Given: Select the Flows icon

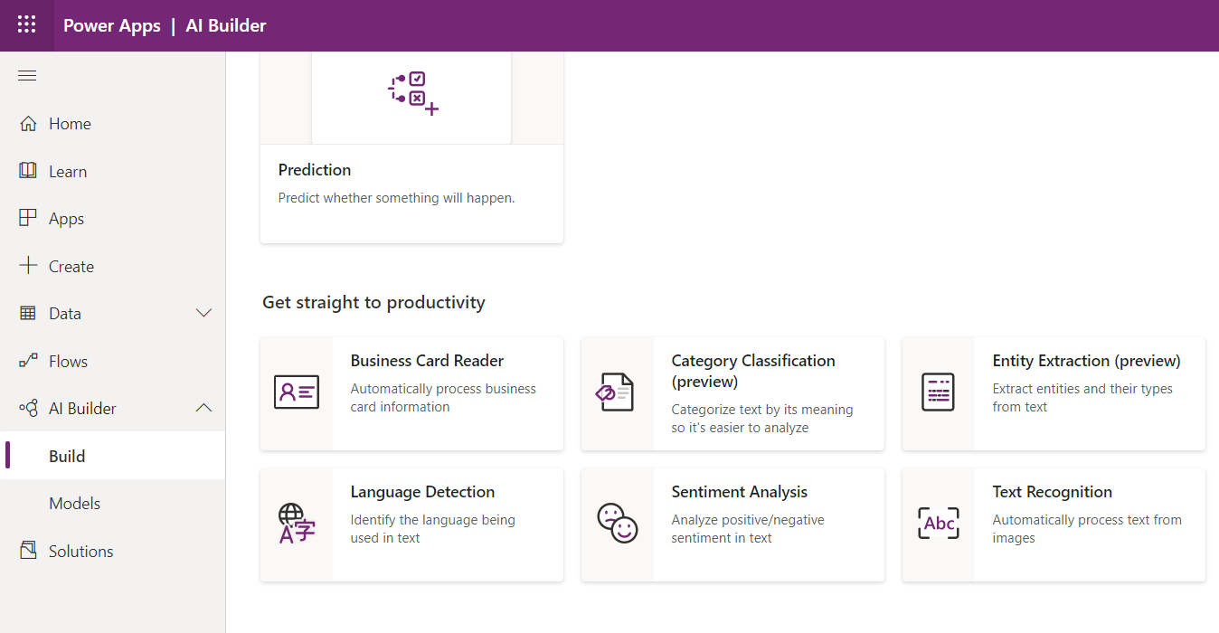Looking at the screenshot, I should tap(28, 360).
